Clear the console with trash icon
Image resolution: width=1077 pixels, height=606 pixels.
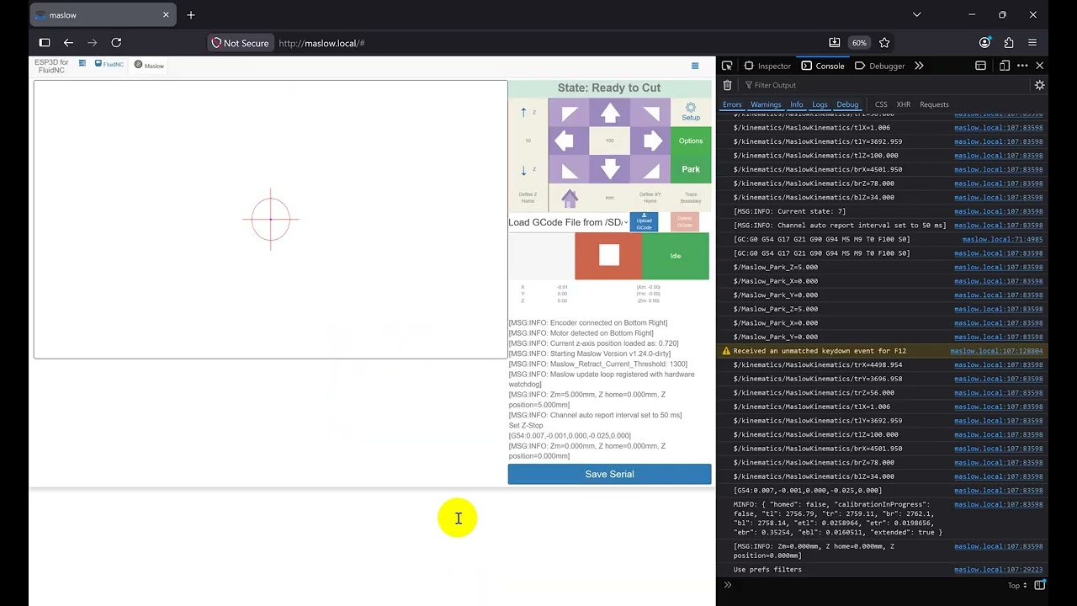point(728,85)
